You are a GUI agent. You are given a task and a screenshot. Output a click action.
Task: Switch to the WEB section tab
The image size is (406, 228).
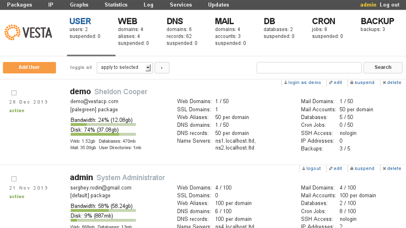(x=127, y=21)
